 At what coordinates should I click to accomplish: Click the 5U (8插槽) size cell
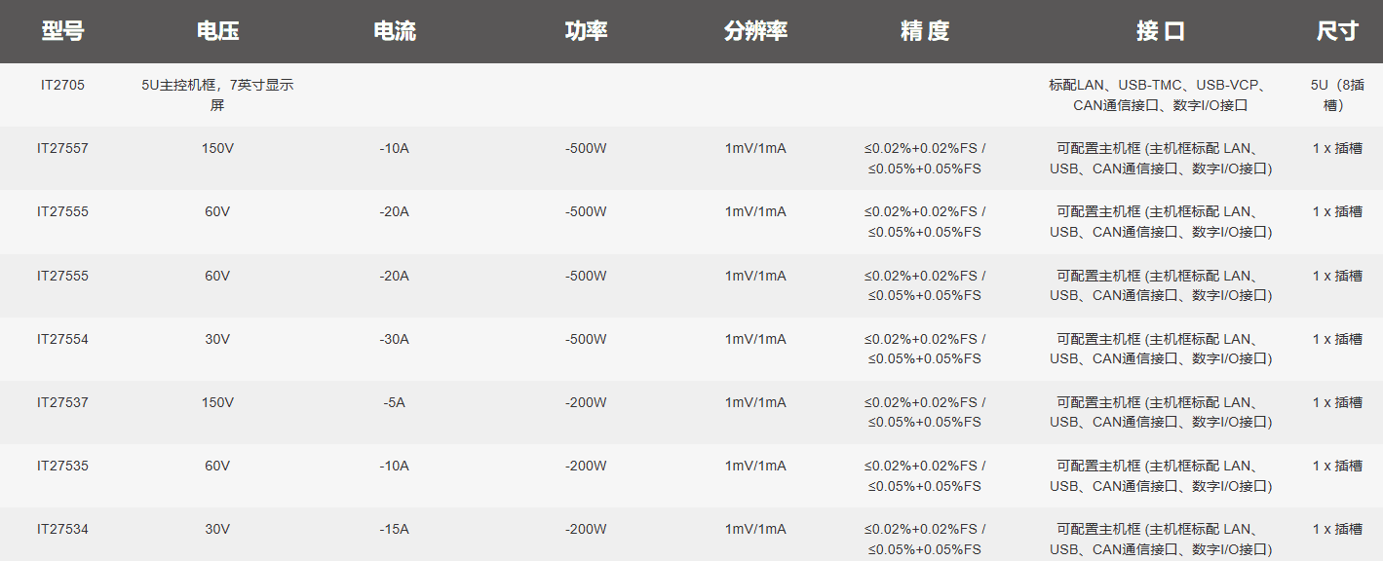coord(1336,95)
